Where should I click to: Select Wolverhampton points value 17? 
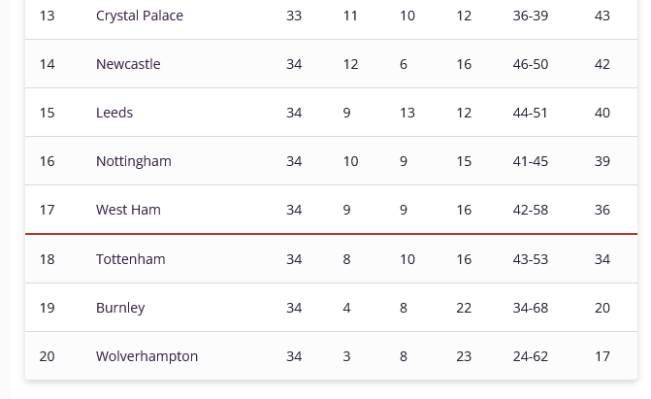pyautogui.click(x=602, y=356)
